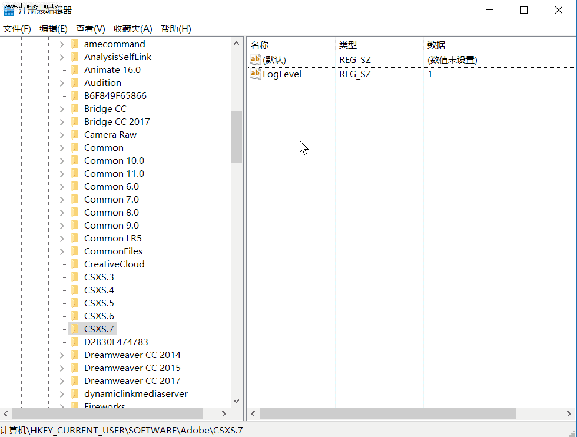
Task: Expand the CommonFiles key
Action: [x=62, y=251]
